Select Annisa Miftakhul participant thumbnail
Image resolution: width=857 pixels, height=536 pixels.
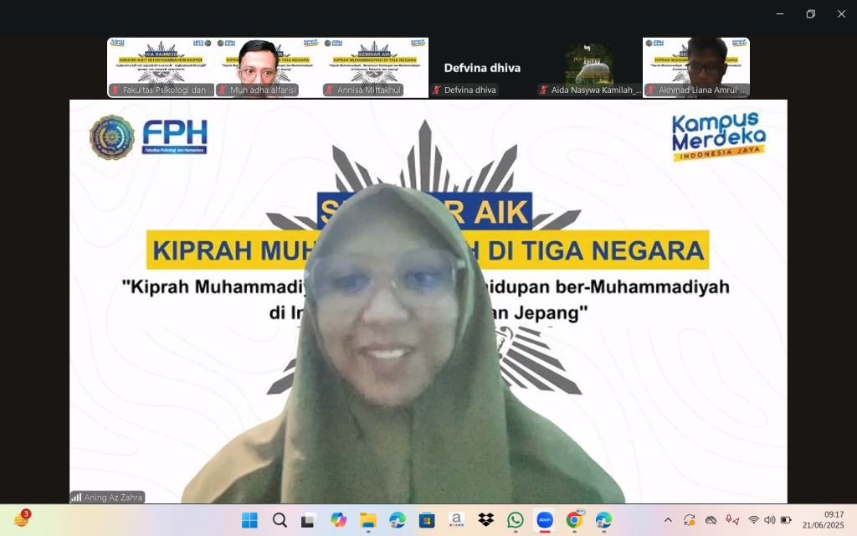pos(375,67)
